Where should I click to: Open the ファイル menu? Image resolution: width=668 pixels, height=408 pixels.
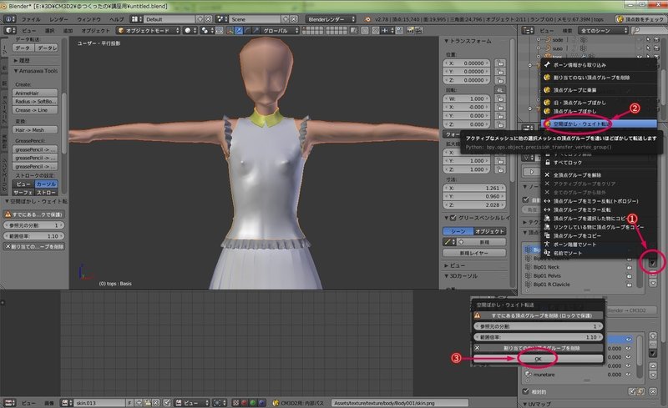click(x=31, y=19)
